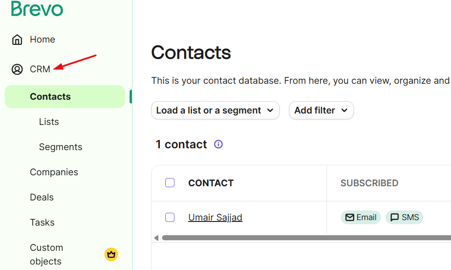Click the Brevo logo
451x270 pixels.
(37, 9)
